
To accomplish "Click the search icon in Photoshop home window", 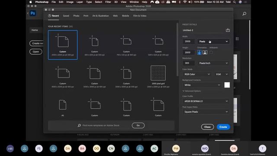I will pos(244,13).
